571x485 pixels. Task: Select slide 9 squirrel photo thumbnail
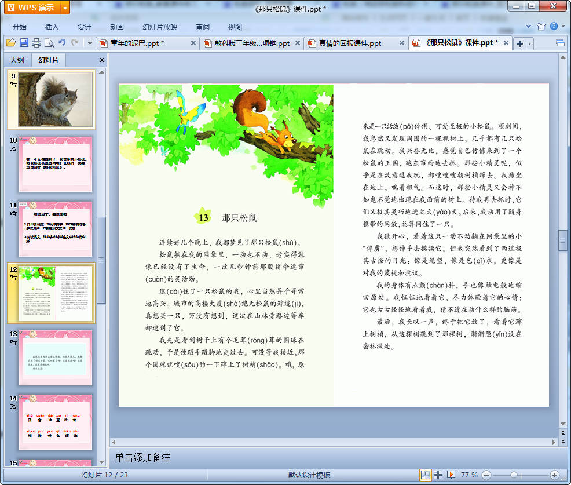[x=56, y=100]
